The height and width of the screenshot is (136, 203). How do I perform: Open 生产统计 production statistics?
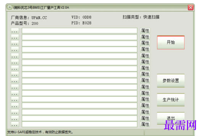tap(171, 100)
